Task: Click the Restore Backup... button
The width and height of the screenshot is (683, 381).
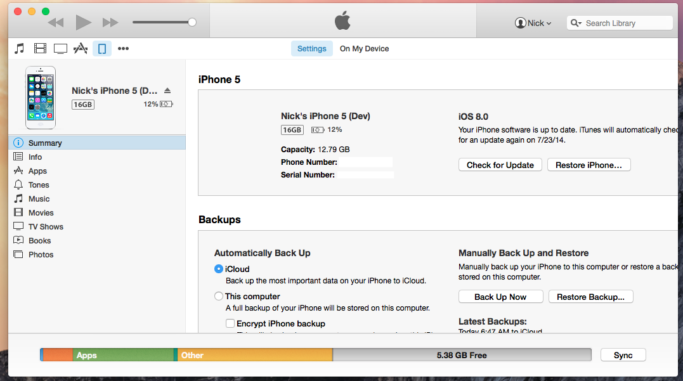Action: 590,297
